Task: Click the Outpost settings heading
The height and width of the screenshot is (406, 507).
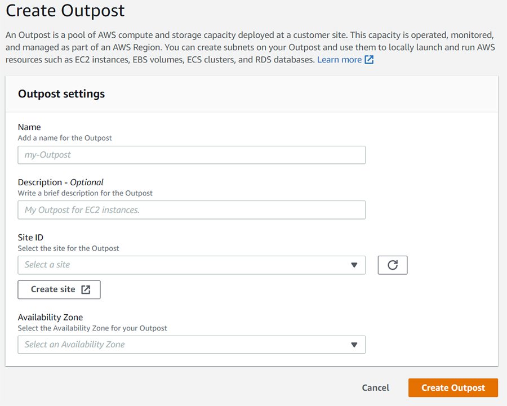Action: pyautogui.click(x=61, y=94)
